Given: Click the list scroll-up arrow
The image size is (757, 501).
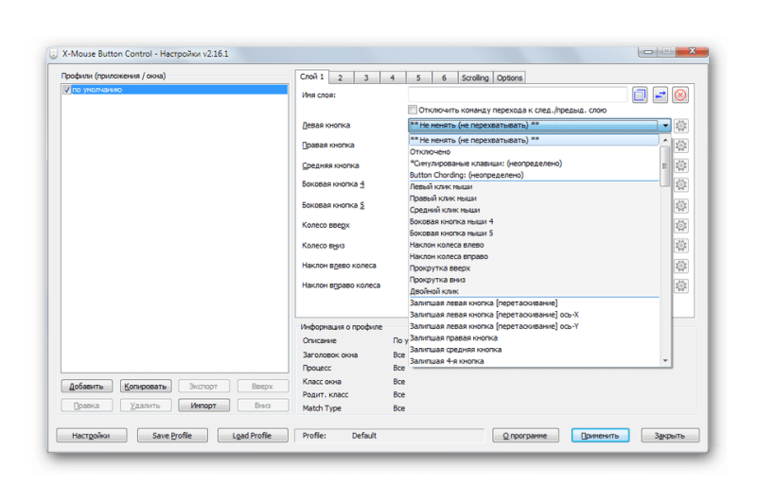Looking at the screenshot, I should pos(665,140).
